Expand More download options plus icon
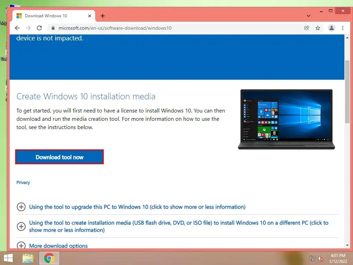 tap(21, 246)
